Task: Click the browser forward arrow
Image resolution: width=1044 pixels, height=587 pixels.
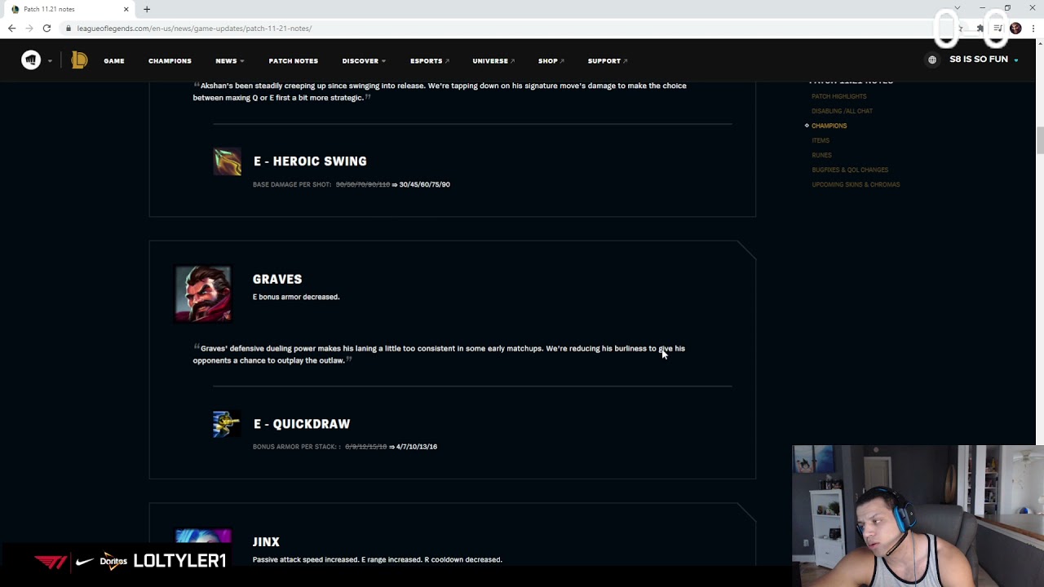Action: pyautogui.click(x=29, y=28)
